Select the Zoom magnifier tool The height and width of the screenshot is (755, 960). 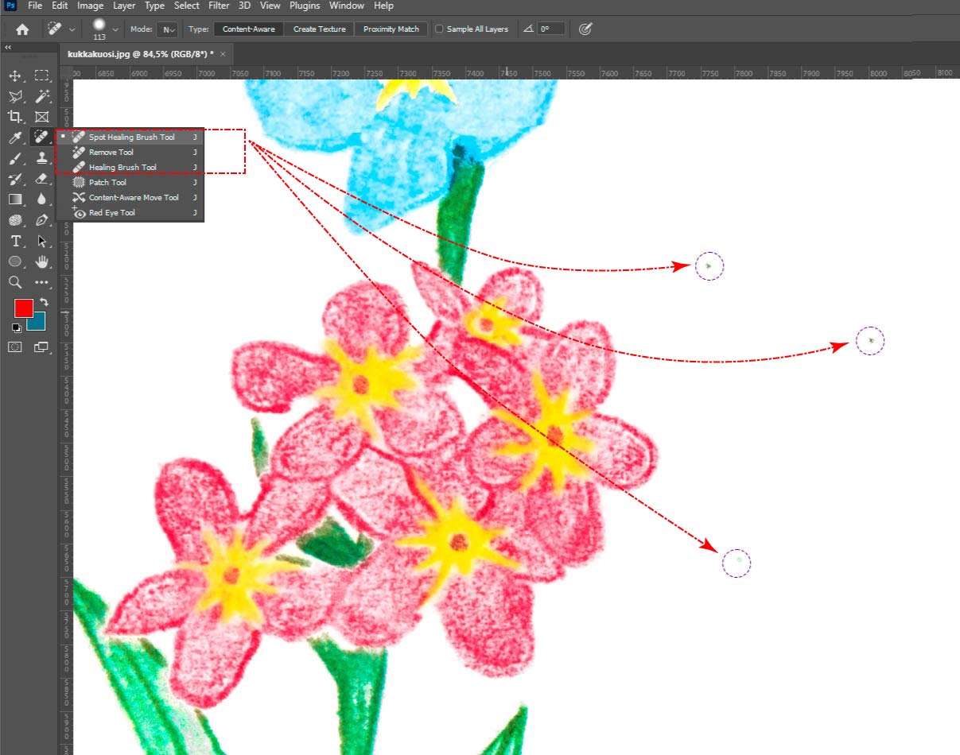[x=15, y=282]
